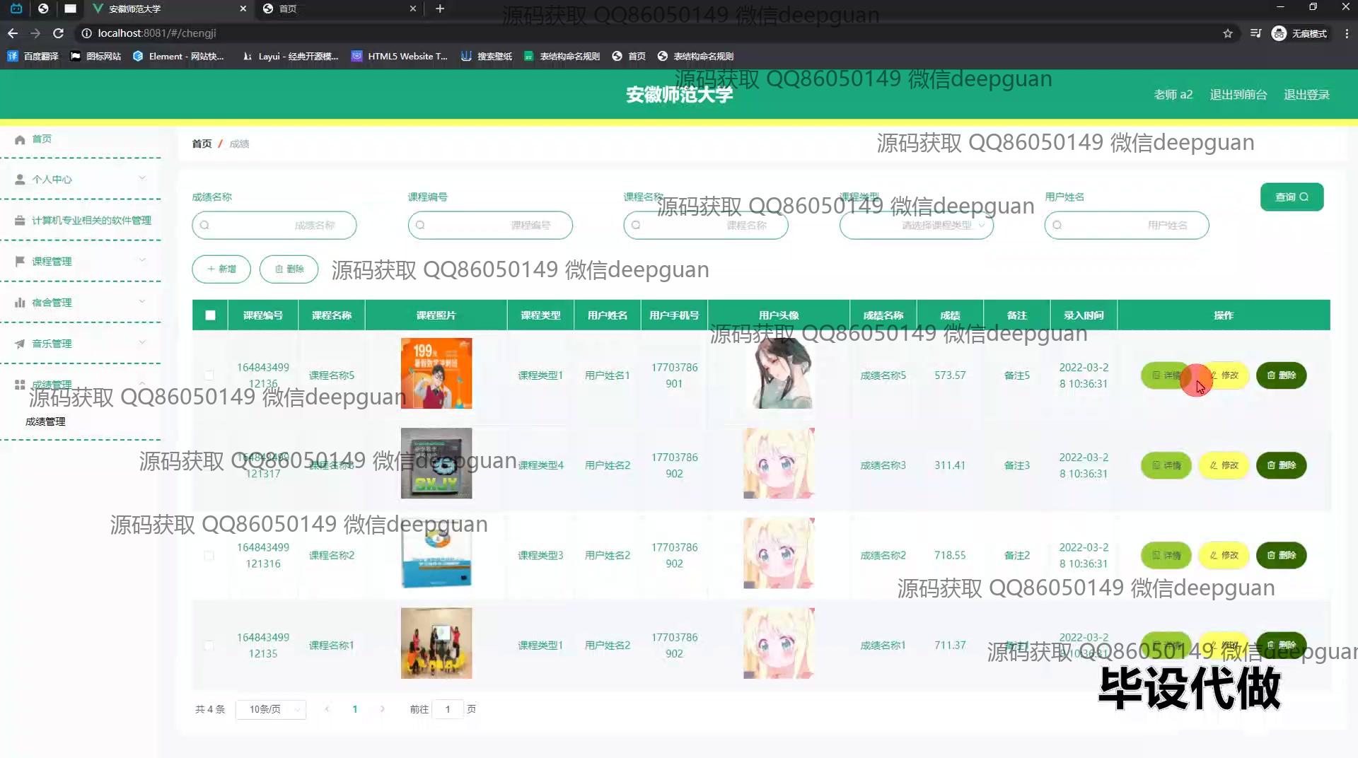Check the row checkbox for 课程名称1
Image resolution: width=1358 pixels, height=758 pixels.
209,646
